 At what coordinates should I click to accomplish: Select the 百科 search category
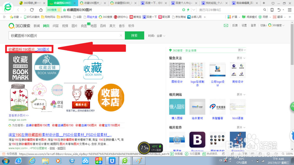[x=103, y=26]
